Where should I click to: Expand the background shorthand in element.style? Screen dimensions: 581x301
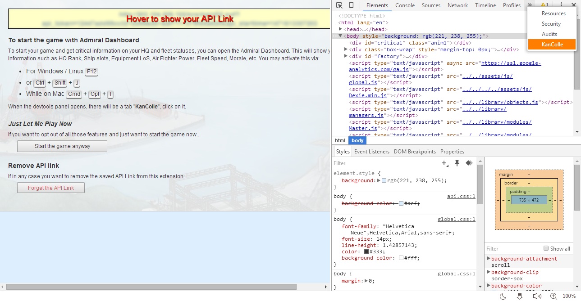tap(379, 180)
